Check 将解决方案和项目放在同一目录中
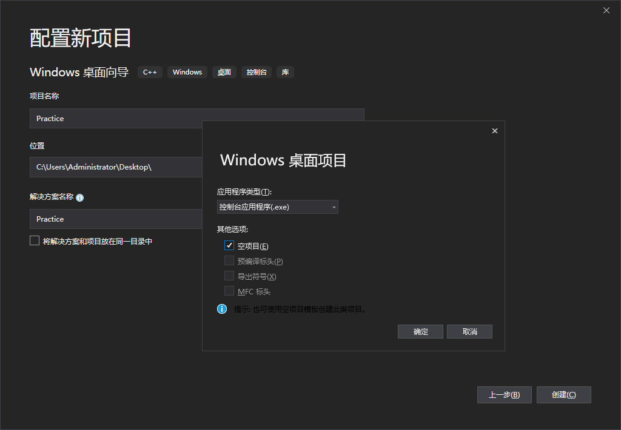The width and height of the screenshot is (621, 430). click(x=35, y=240)
